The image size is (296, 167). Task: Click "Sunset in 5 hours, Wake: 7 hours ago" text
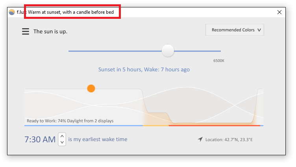click(x=144, y=70)
